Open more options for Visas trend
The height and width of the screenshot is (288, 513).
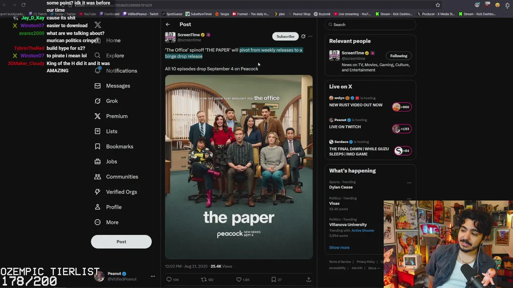click(409, 199)
